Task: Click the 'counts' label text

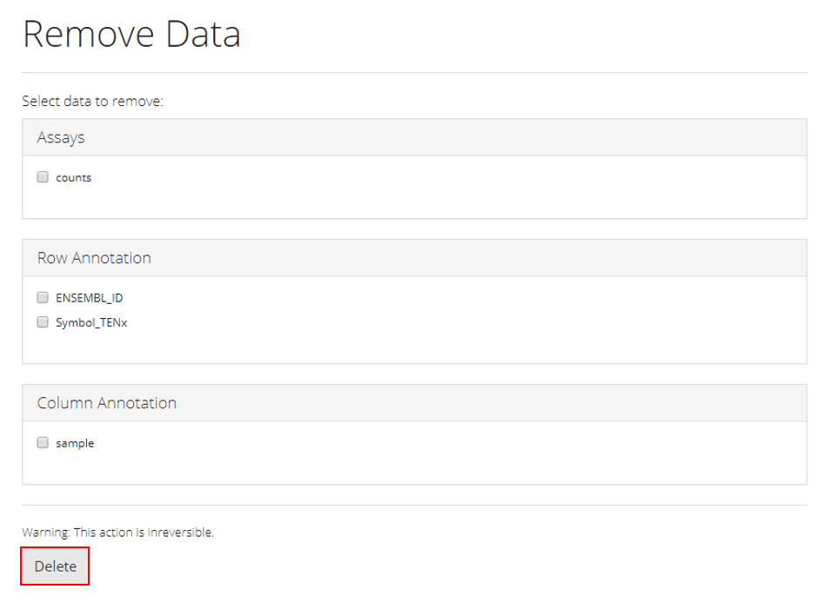Action: 73,178
